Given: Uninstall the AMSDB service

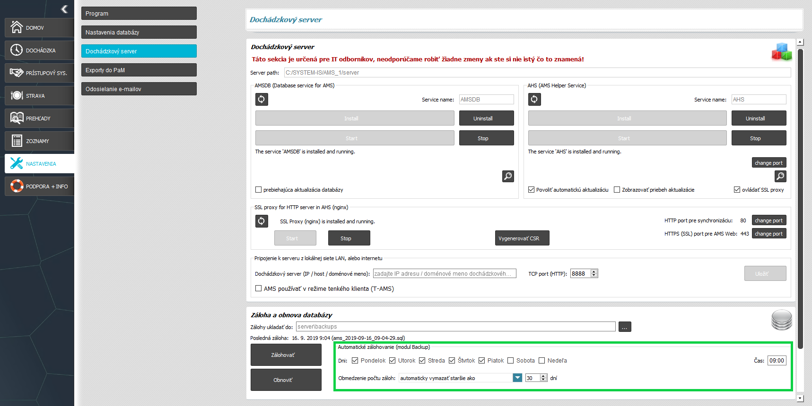Looking at the screenshot, I should click(x=487, y=118).
